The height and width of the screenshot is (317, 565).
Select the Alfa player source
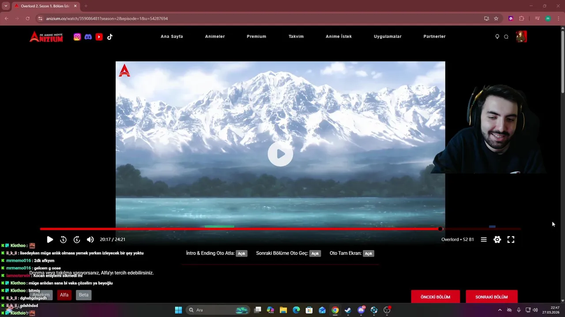[x=64, y=295]
